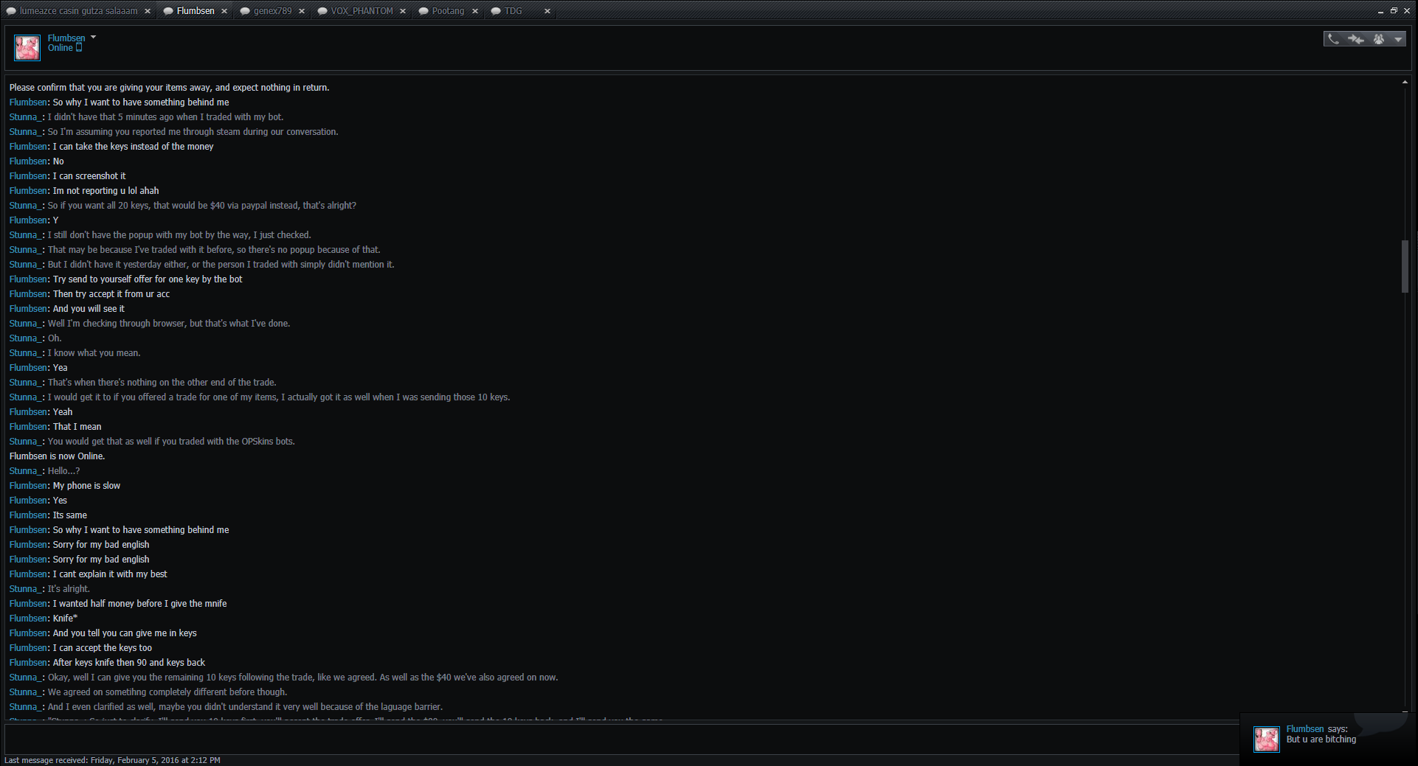The height and width of the screenshot is (766, 1418).
Task: Switch to the VOX_PHANTOM chat tab
Action: 362,11
